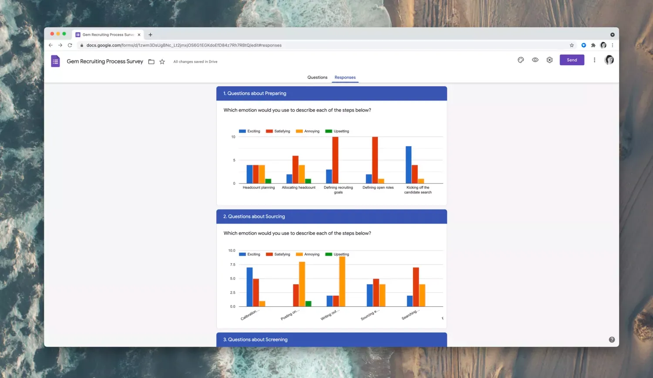This screenshot has height=378, width=653.
Task: Open the customize theme palette icon
Action: click(521, 60)
